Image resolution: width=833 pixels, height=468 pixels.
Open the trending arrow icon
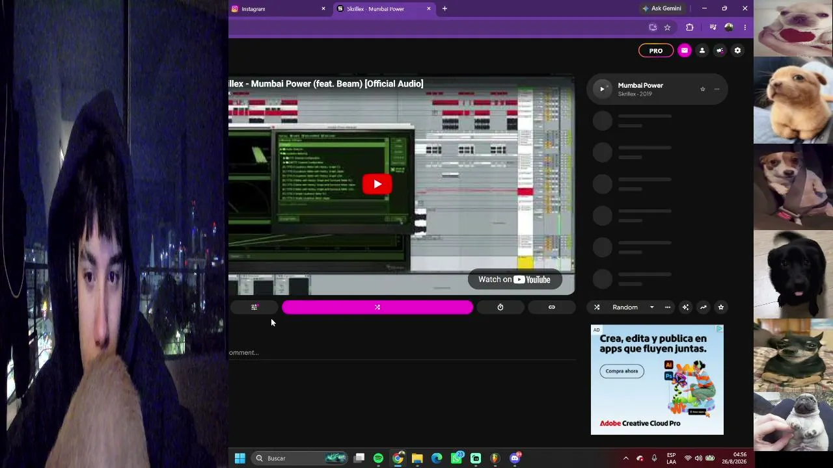pos(703,307)
